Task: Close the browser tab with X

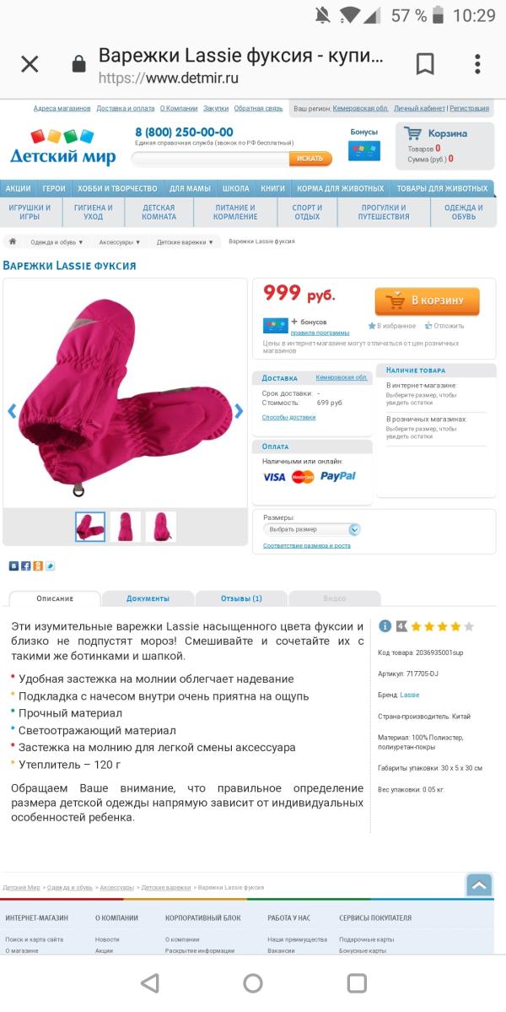Action: [x=30, y=64]
